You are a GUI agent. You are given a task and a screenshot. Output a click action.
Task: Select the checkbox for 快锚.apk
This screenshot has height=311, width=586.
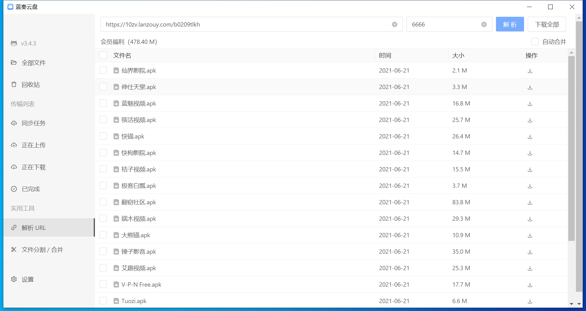pos(103,136)
